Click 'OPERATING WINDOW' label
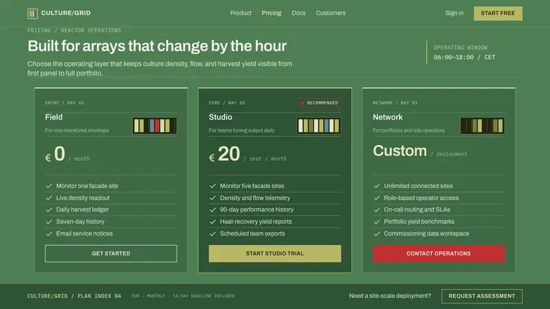The height and width of the screenshot is (309, 550). pos(461,47)
